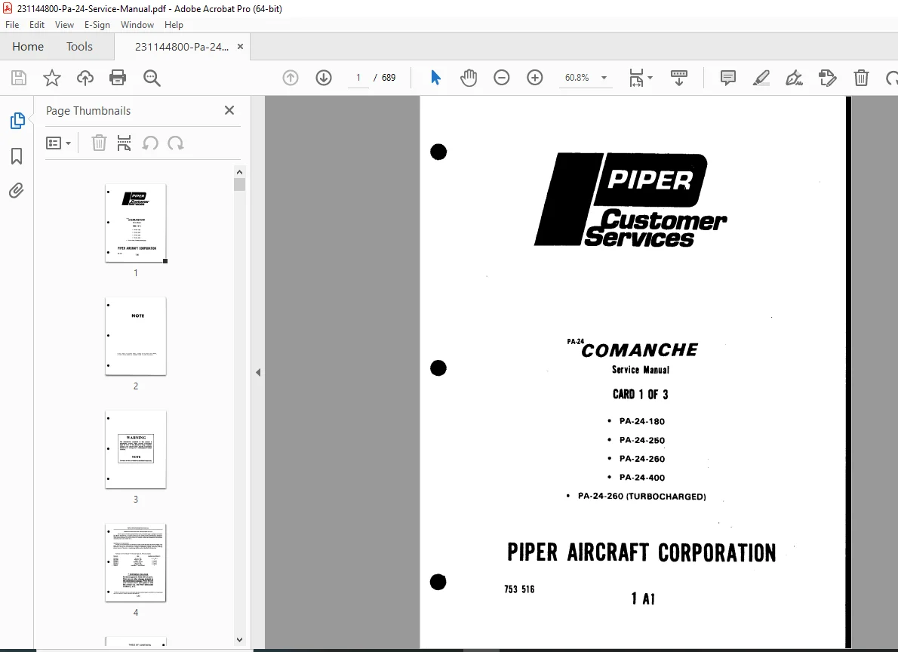Screen dimensions: 898x652
Task: Activate the Hand pan tool
Action: [469, 77]
